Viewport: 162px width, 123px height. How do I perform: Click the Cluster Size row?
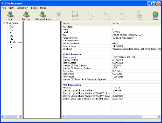pos(111,74)
